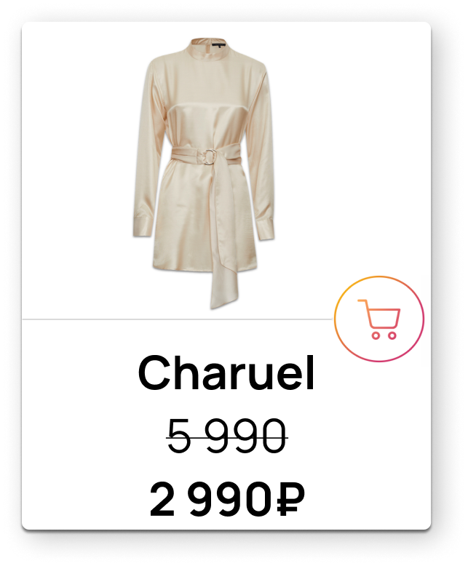
Task: Open the Charuel brand name link
Action: [x=226, y=373]
